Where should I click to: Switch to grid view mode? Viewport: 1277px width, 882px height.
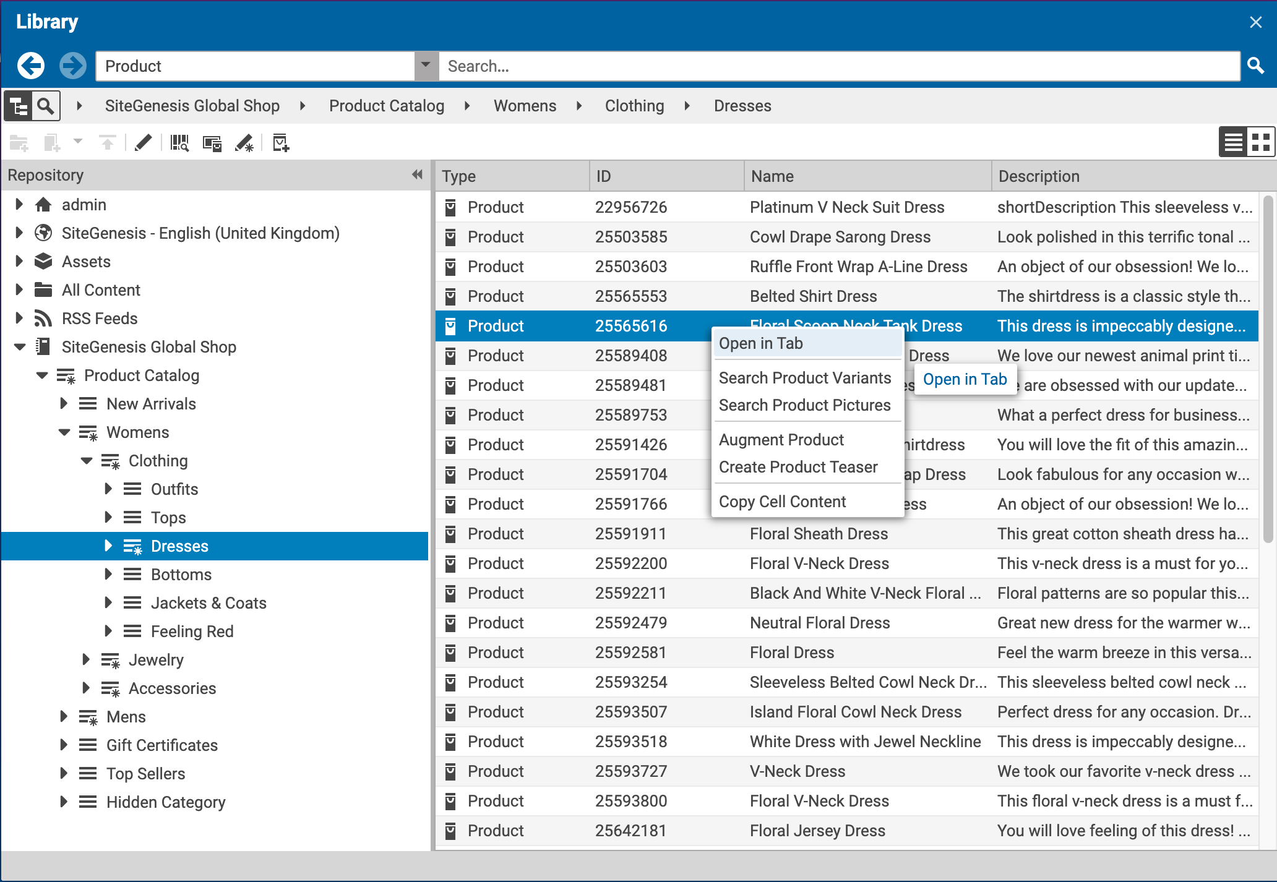pyautogui.click(x=1261, y=142)
